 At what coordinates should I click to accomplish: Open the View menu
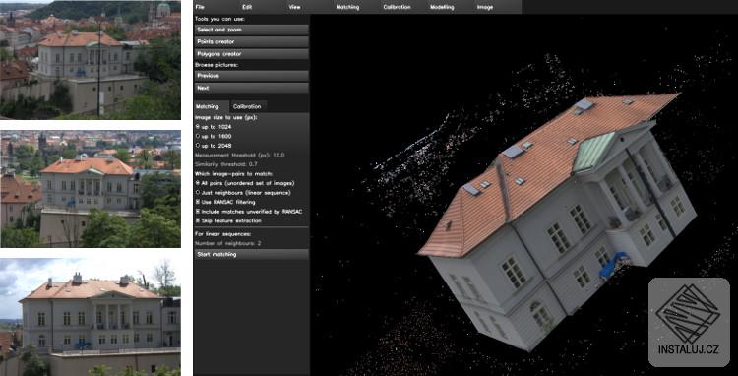294,7
